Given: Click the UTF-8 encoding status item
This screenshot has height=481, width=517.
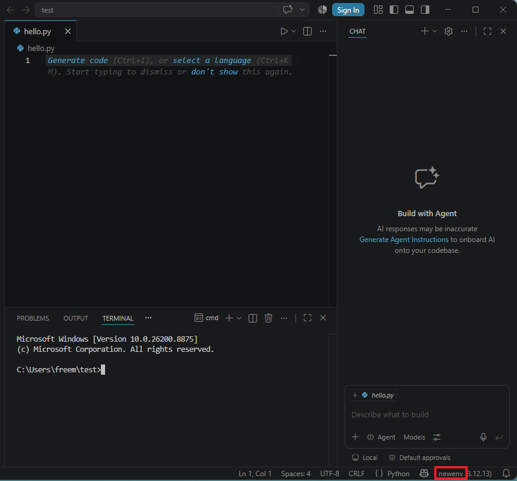Looking at the screenshot, I should pyautogui.click(x=330, y=474).
